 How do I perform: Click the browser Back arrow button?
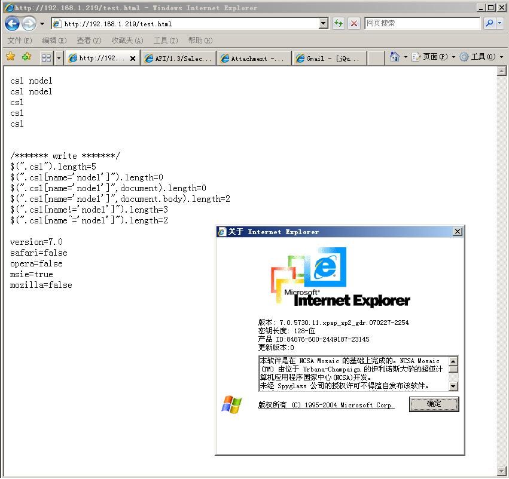coord(12,24)
